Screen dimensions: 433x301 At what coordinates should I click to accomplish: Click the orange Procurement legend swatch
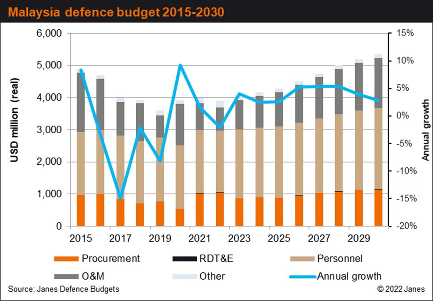pos(66,259)
